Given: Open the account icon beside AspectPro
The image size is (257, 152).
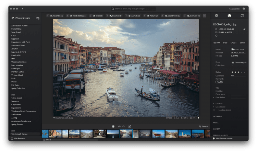Looking at the screenshot, I should [x=244, y=8].
